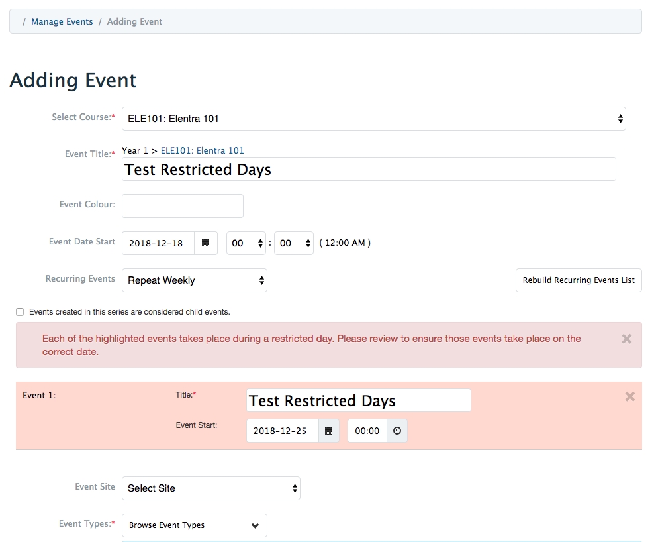Open the Select Site dropdown
652x542 pixels.
click(x=210, y=488)
